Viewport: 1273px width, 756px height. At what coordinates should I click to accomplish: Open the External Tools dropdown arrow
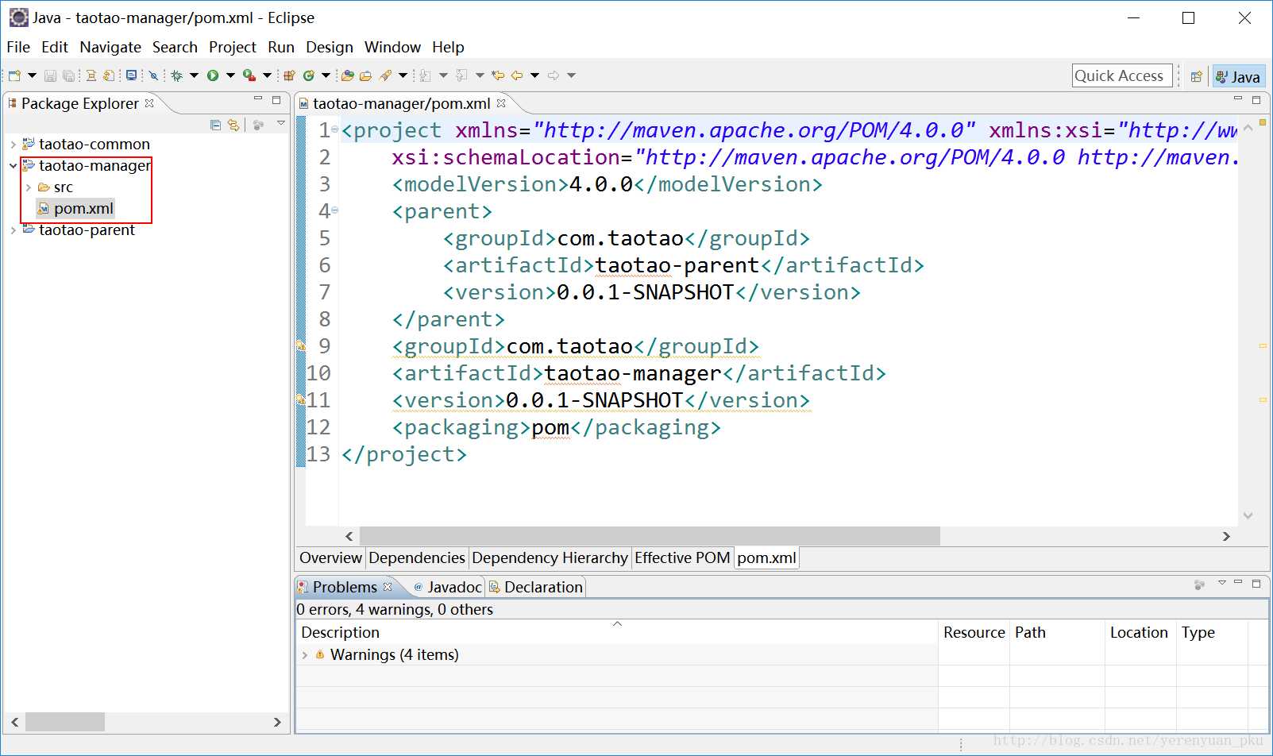click(267, 75)
